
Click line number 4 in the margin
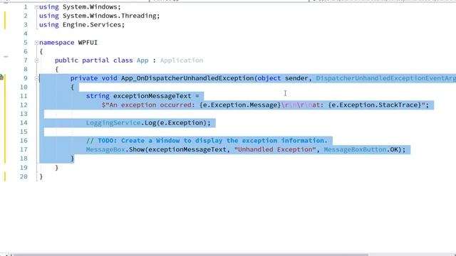coord(26,33)
